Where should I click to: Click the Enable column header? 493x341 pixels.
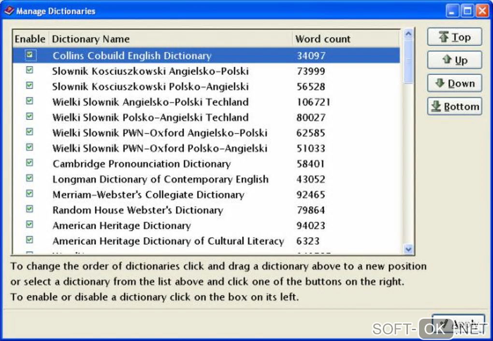pyautogui.click(x=30, y=39)
